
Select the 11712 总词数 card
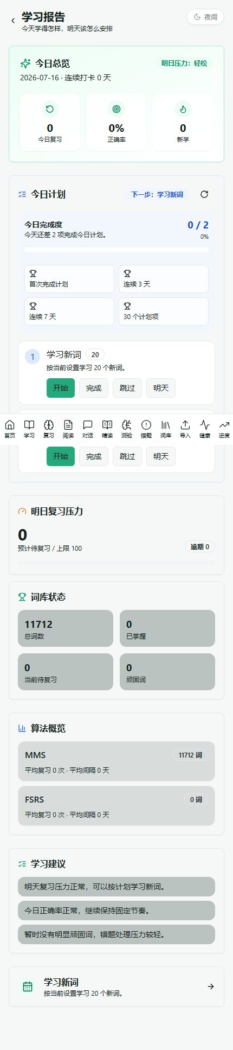[66, 628]
